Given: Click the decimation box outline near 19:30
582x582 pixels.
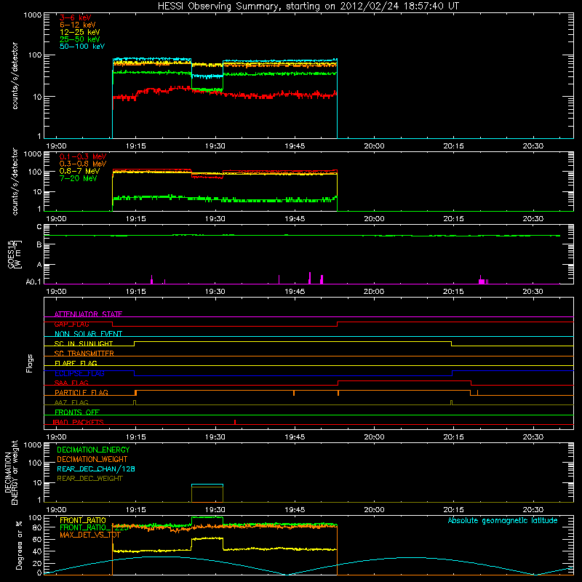Looking at the screenshot, I should click(207, 493).
